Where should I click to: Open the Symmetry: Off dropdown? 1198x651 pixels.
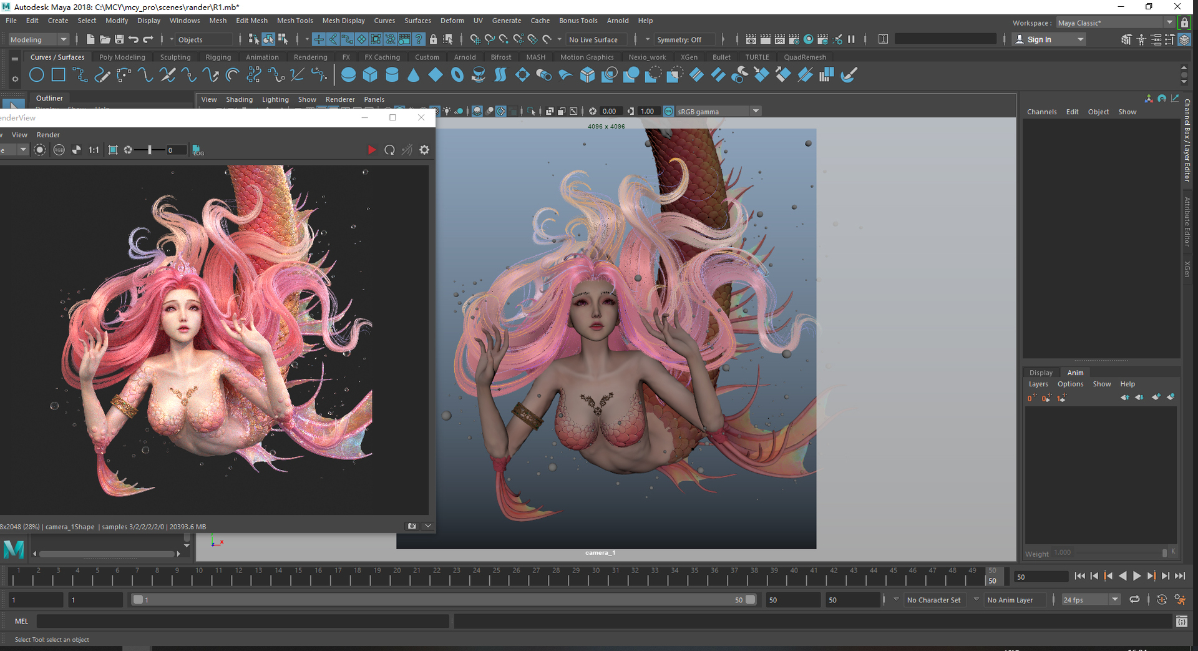685,39
